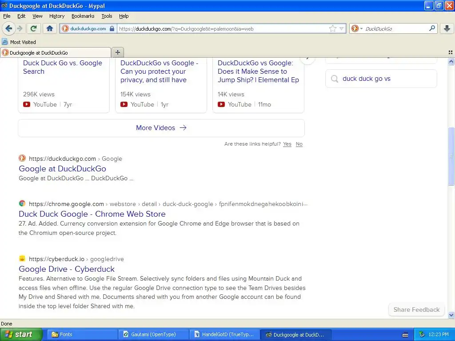
Task: Open the File menu
Action: 7,16
